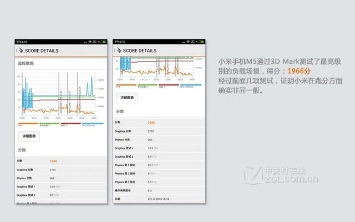Click the line starting 经过前面几项测试

point(280,80)
